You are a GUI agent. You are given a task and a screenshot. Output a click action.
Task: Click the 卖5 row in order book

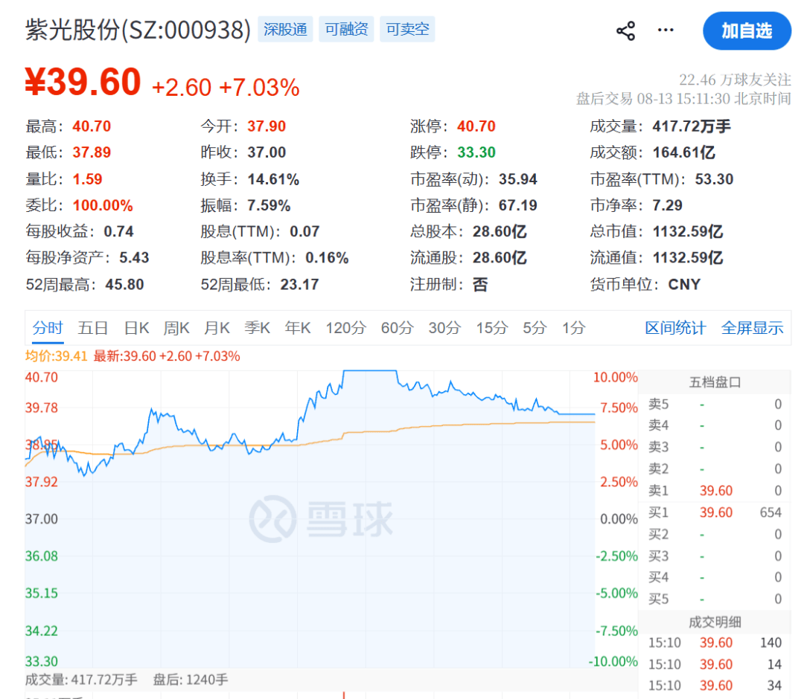[715, 404]
